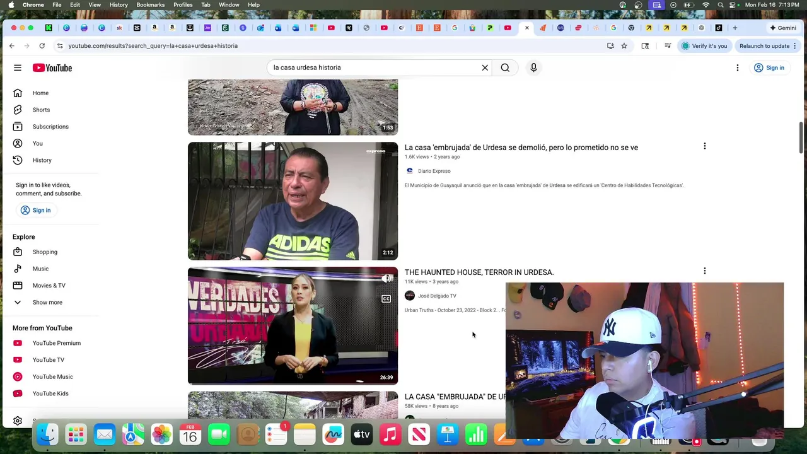
Task: Play the 26:39 news anchor thumbnail
Action: pos(293,325)
